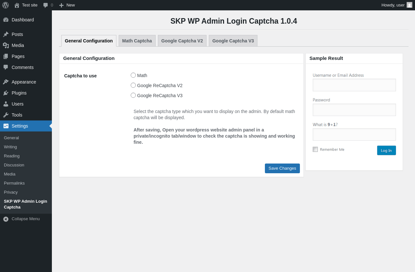The height and width of the screenshot is (272, 415).
Task: Click the Media library icon in sidebar
Action: pyautogui.click(x=6, y=45)
